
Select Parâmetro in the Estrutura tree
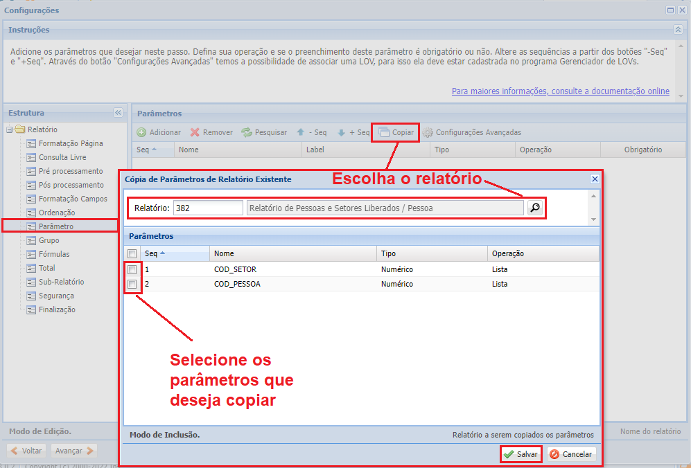(x=59, y=226)
